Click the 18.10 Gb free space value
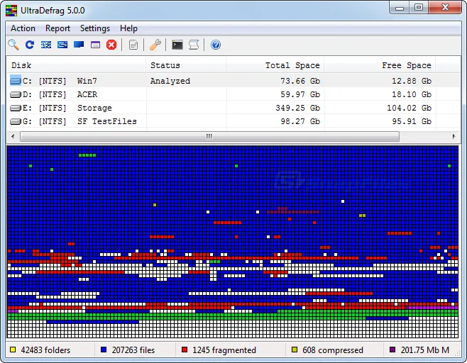Image resolution: width=467 pixels, height=363 pixels. coord(412,94)
